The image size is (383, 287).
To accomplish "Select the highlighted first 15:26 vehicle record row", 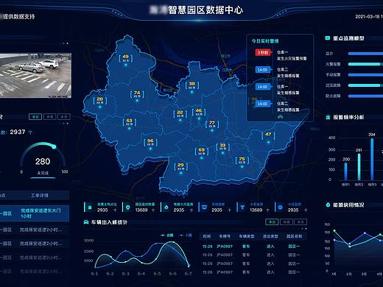I will [x=253, y=247].
